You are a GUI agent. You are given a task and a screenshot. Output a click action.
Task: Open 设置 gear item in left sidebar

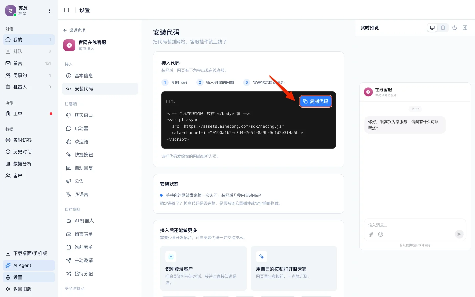point(29,277)
